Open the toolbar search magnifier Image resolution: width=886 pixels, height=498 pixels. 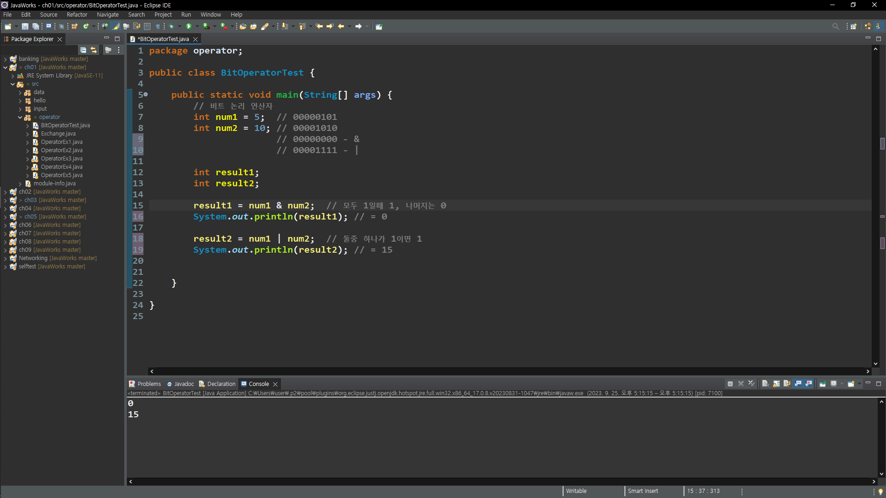[x=835, y=26]
